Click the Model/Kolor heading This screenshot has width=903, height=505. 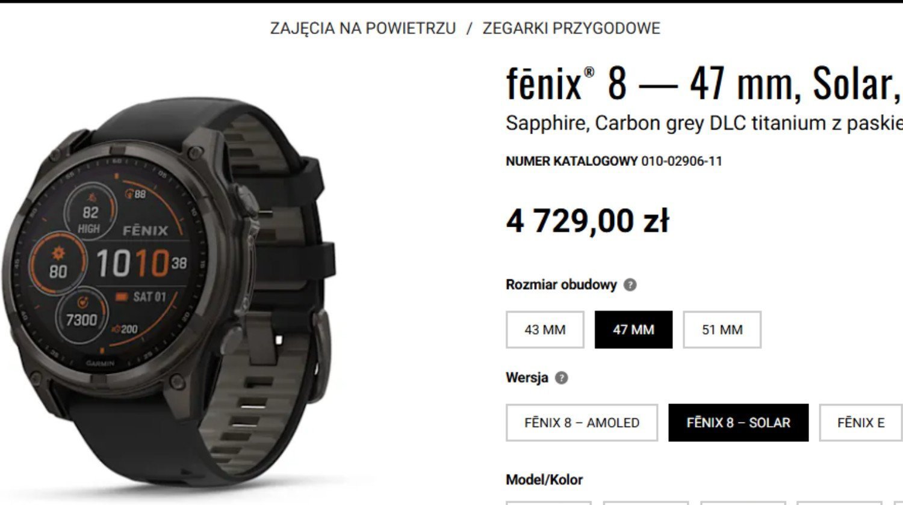(544, 480)
